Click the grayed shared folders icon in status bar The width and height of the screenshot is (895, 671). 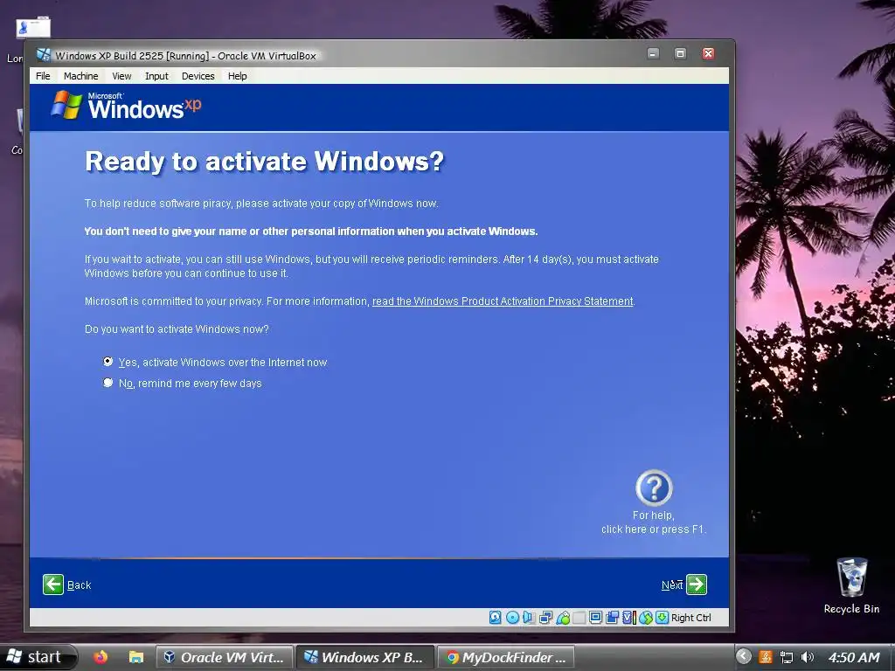(x=579, y=618)
